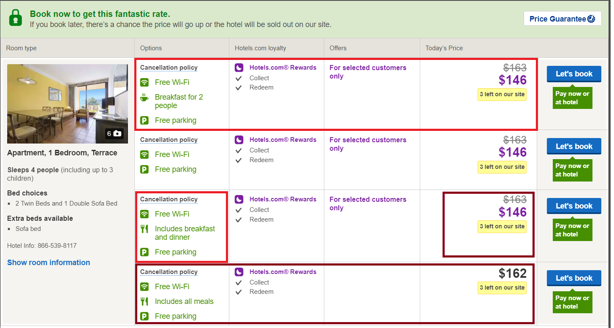The width and height of the screenshot is (614, 328).
Task: Click 'Pay now or at hotel' tag, all meals row
Action: click(x=572, y=302)
